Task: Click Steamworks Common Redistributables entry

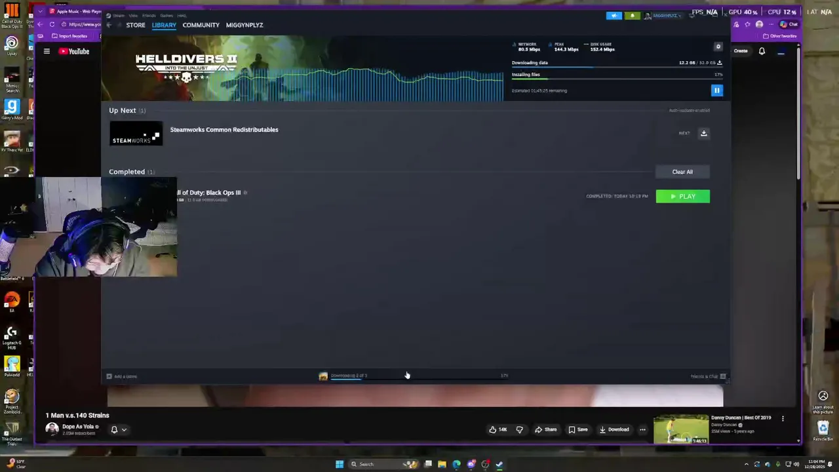Action: point(224,130)
